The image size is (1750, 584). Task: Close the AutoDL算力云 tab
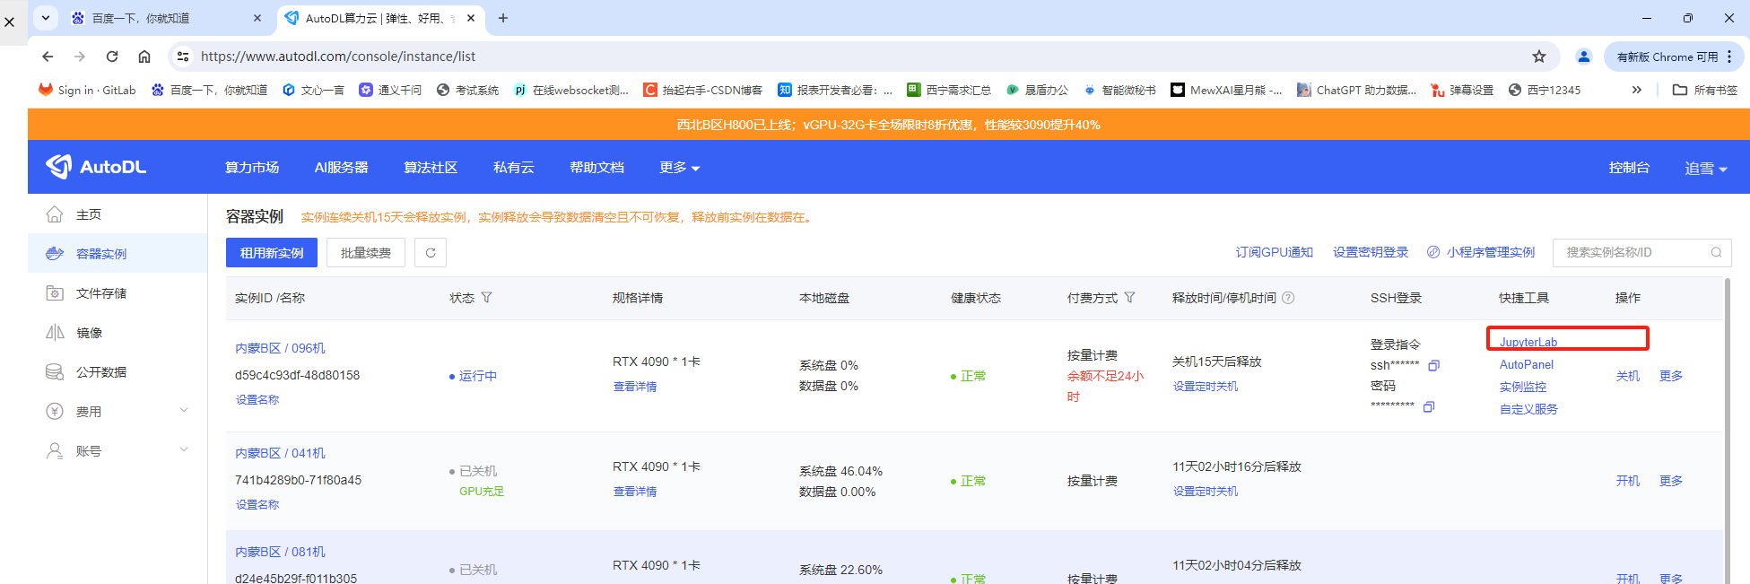tap(471, 18)
